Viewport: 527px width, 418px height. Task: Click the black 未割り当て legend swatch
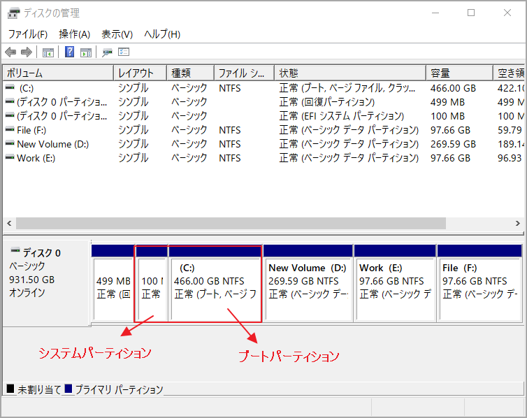(10, 389)
